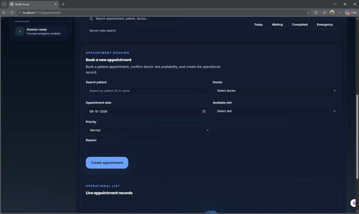Viewport: 359px width, 214px height.
Task: Add a new browser tab
Action: [x=63, y=4]
